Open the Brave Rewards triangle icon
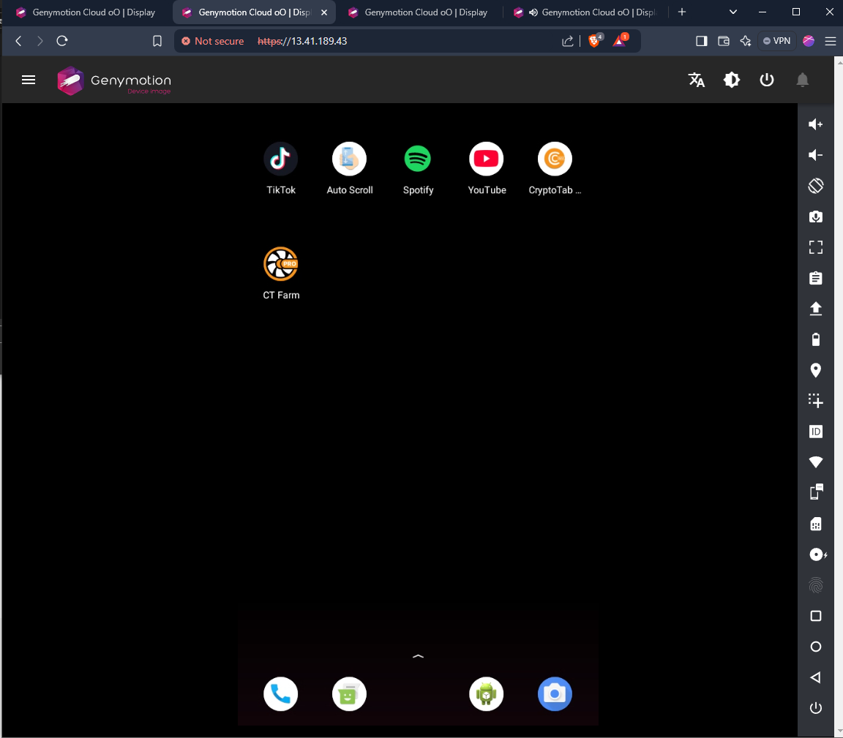This screenshot has height=738, width=843. click(x=621, y=40)
